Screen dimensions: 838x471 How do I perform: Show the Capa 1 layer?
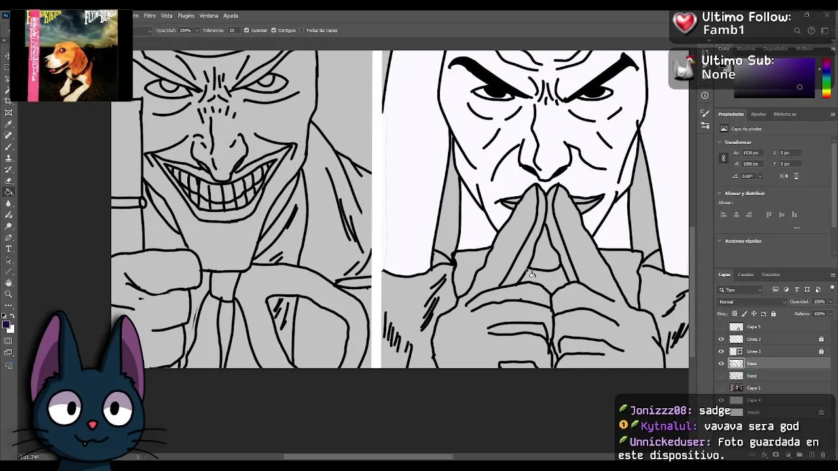coord(721,389)
